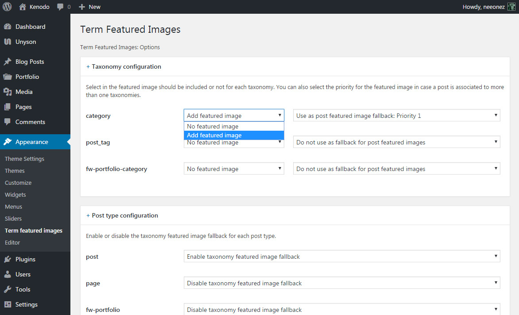Click the Blog Posts pin icon

[x=8, y=62]
